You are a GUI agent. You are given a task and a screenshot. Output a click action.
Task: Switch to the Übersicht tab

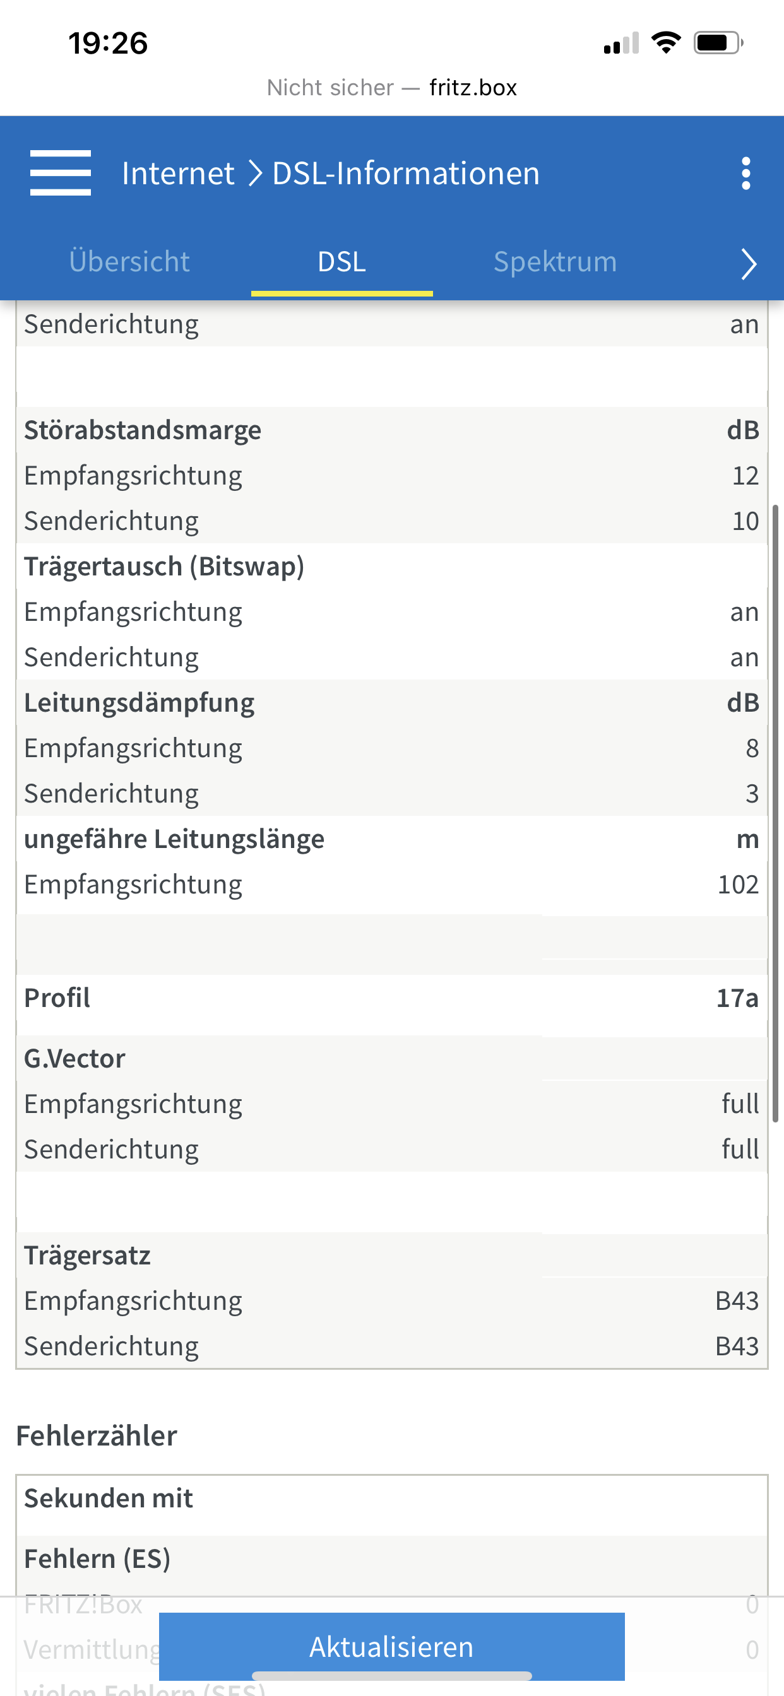coord(129,261)
